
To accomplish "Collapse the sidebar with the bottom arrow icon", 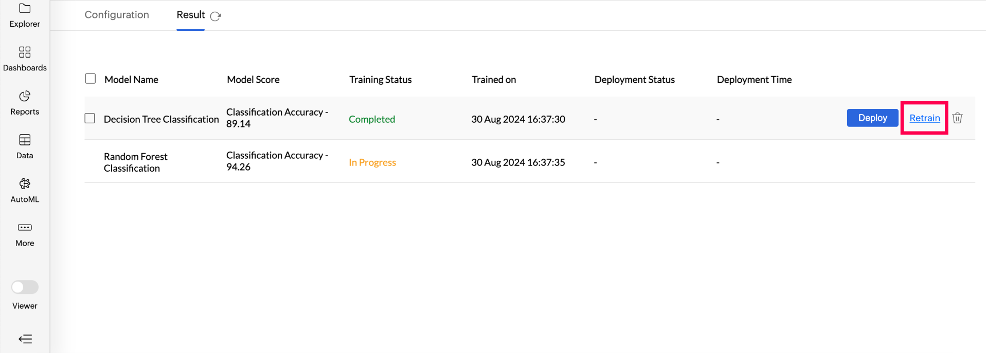I will [25, 339].
